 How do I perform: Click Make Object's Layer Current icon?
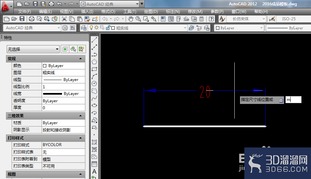191,28
